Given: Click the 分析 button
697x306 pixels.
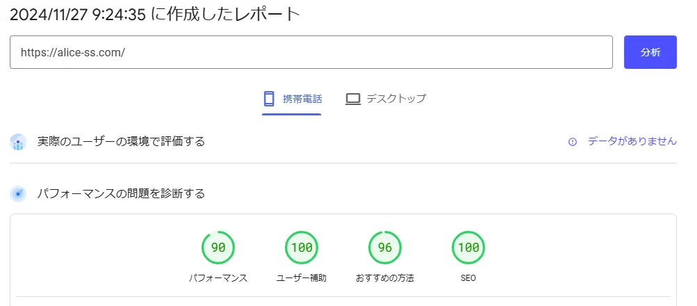Looking at the screenshot, I should click(650, 52).
